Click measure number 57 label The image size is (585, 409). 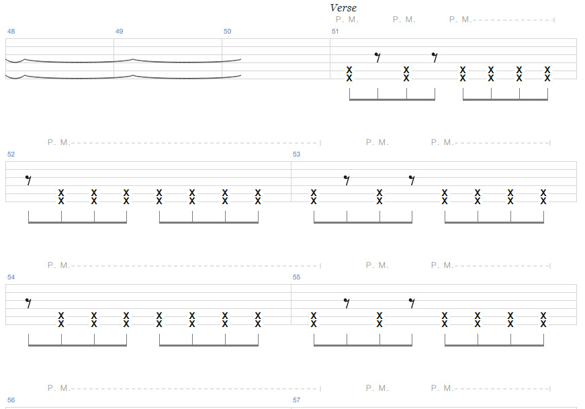[296, 400]
